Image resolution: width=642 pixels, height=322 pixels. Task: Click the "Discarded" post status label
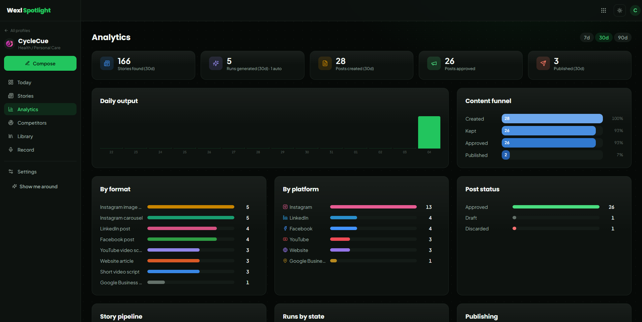[x=477, y=229]
